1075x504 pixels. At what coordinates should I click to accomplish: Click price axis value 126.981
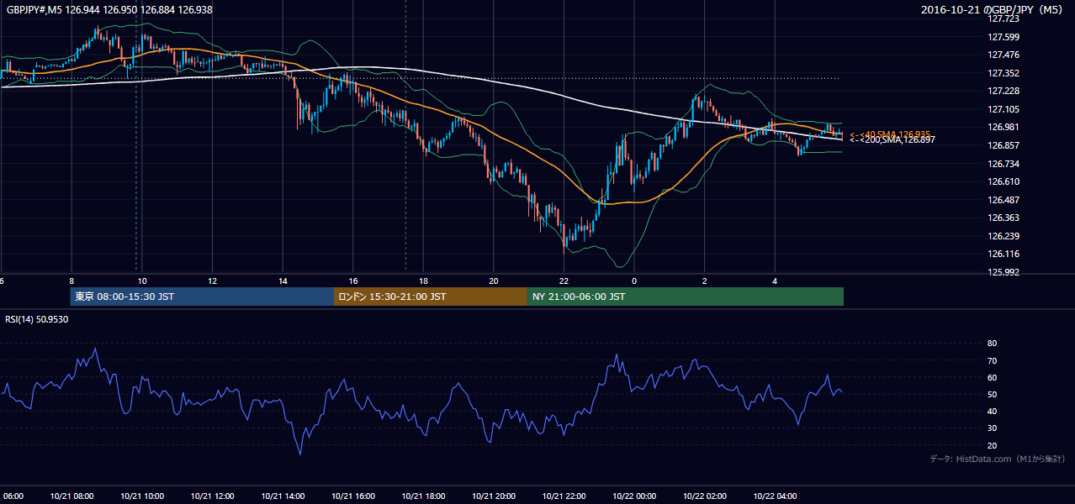coord(1004,127)
